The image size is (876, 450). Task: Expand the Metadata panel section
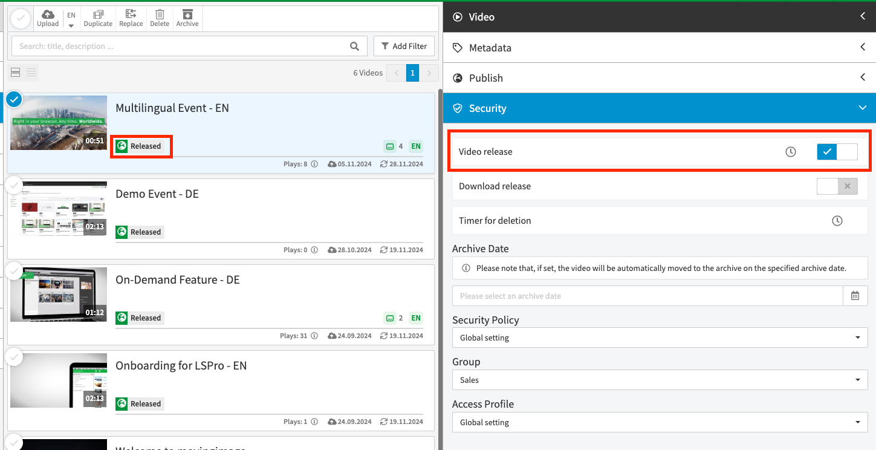(660, 47)
